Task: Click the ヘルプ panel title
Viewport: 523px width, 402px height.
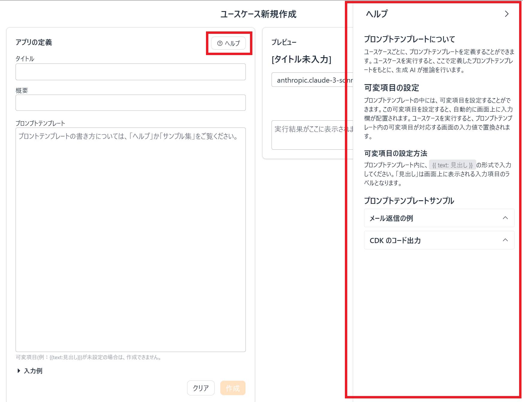Action: click(x=376, y=14)
